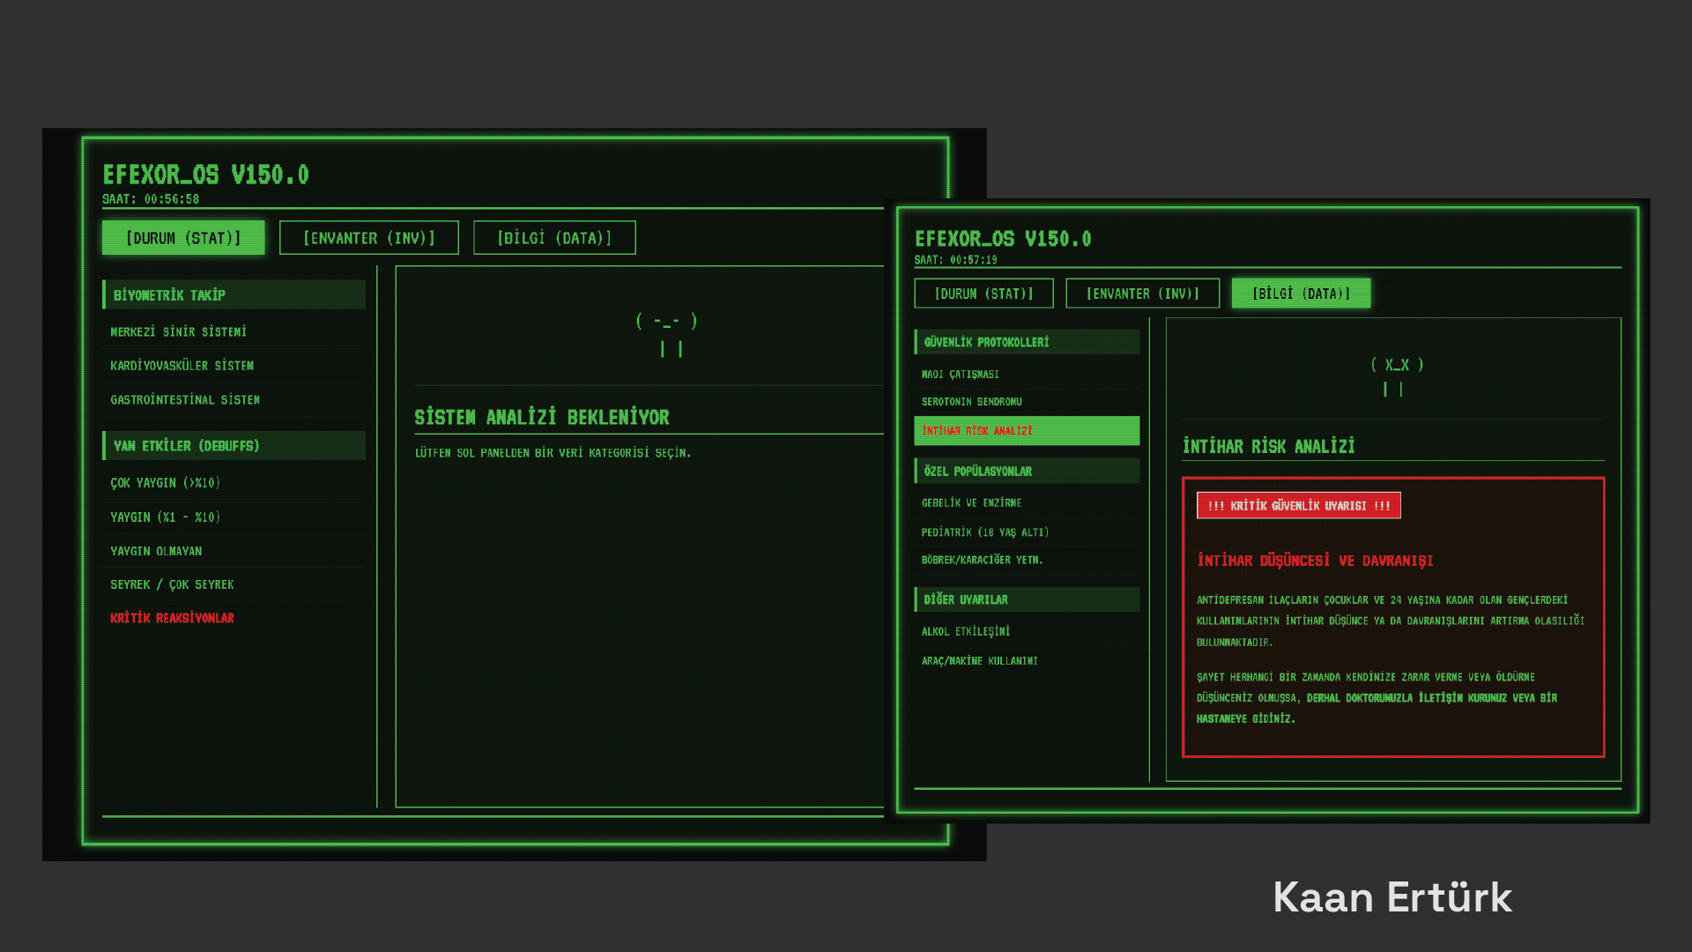Click SAAT 00:57:19 clock in right window

(956, 260)
